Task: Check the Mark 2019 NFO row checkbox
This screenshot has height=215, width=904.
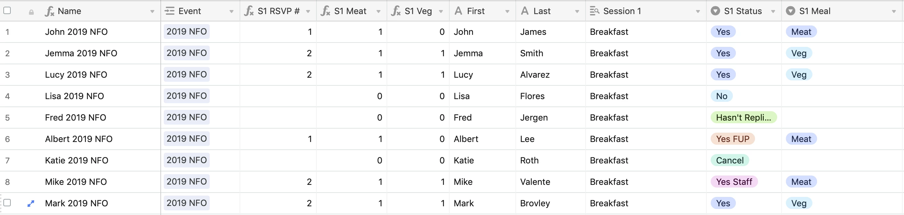Action: pyautogui.click(x=7, y=203)
